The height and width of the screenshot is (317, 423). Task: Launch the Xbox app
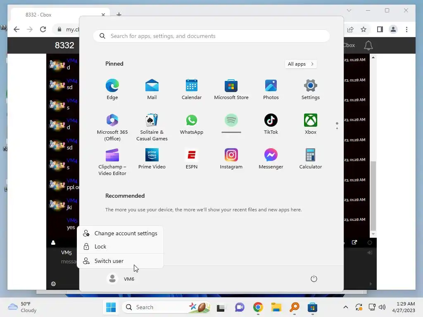coord(311,124)
